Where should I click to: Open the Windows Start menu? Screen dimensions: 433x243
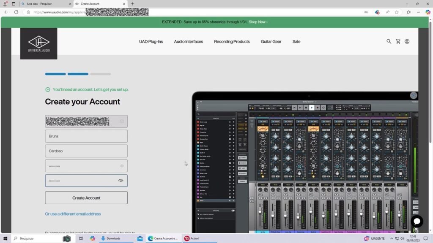5,238
